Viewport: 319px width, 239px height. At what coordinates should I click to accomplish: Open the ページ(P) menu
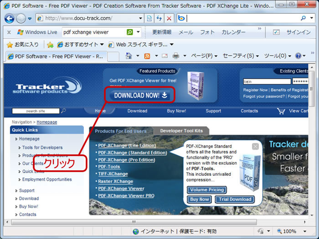[204, 56]
